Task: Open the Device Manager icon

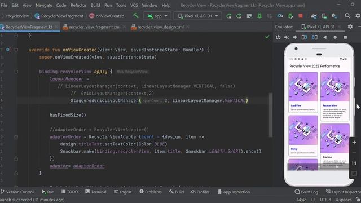Action: pyautogui.click(x=324, y=16)
